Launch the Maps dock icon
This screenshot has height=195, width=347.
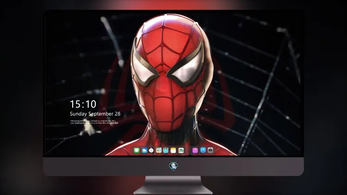[x=159, y=150]
